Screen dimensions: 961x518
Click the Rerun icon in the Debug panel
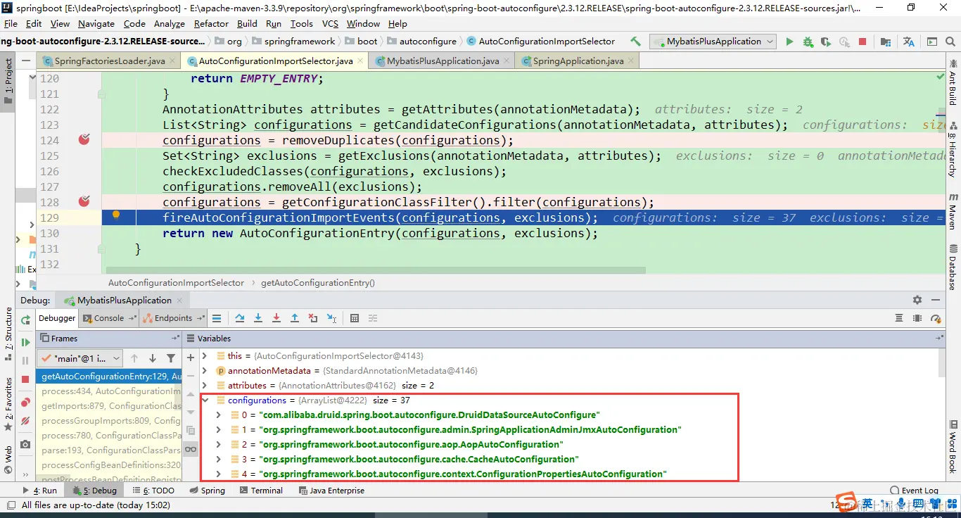coord(25,320)
